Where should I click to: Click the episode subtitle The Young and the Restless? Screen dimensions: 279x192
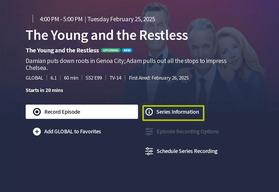tap(62, 50)
